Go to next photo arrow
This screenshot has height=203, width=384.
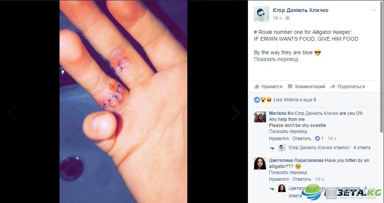[x=236, y=113]
